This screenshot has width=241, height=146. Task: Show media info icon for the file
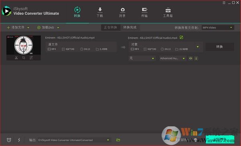point(196,58)
